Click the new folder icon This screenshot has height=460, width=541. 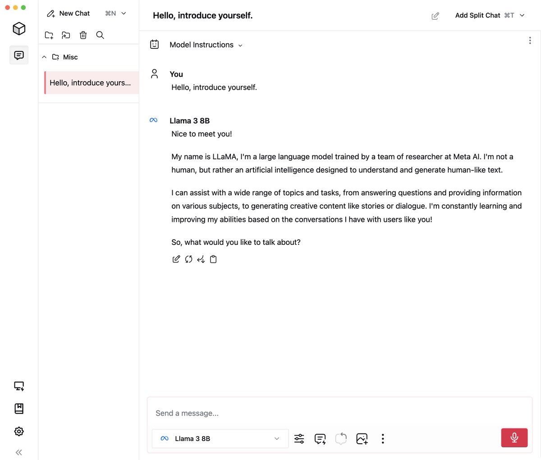49,35
